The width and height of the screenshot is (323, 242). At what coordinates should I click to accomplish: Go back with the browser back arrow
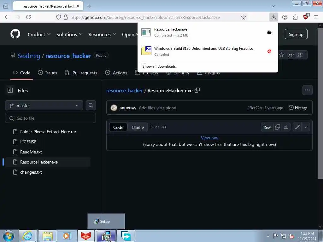[x=7, y=17]
